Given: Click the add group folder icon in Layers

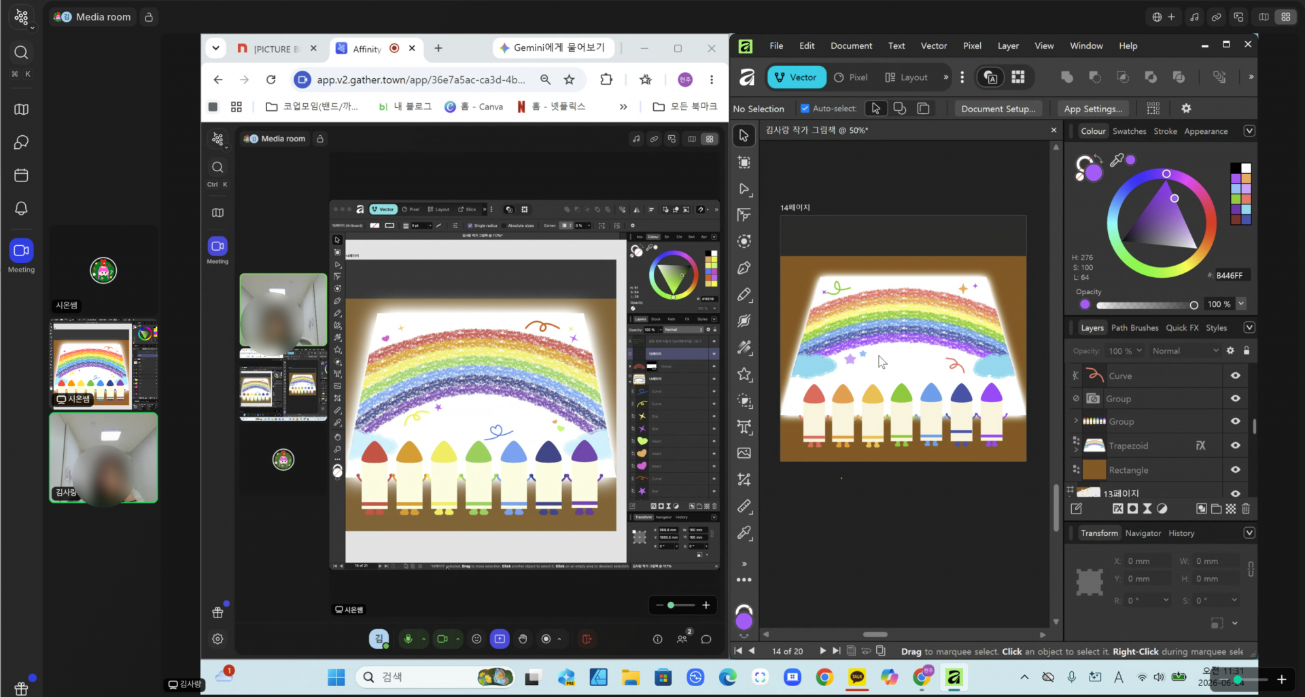Looking at the screenshot, I should (x=1216, y=509).
